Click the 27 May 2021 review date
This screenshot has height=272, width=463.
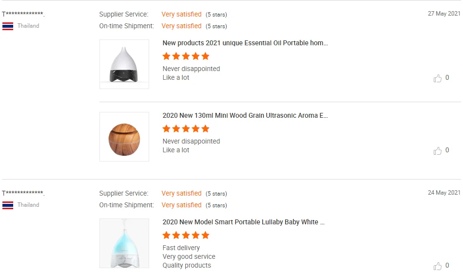[x=444, y=14]
